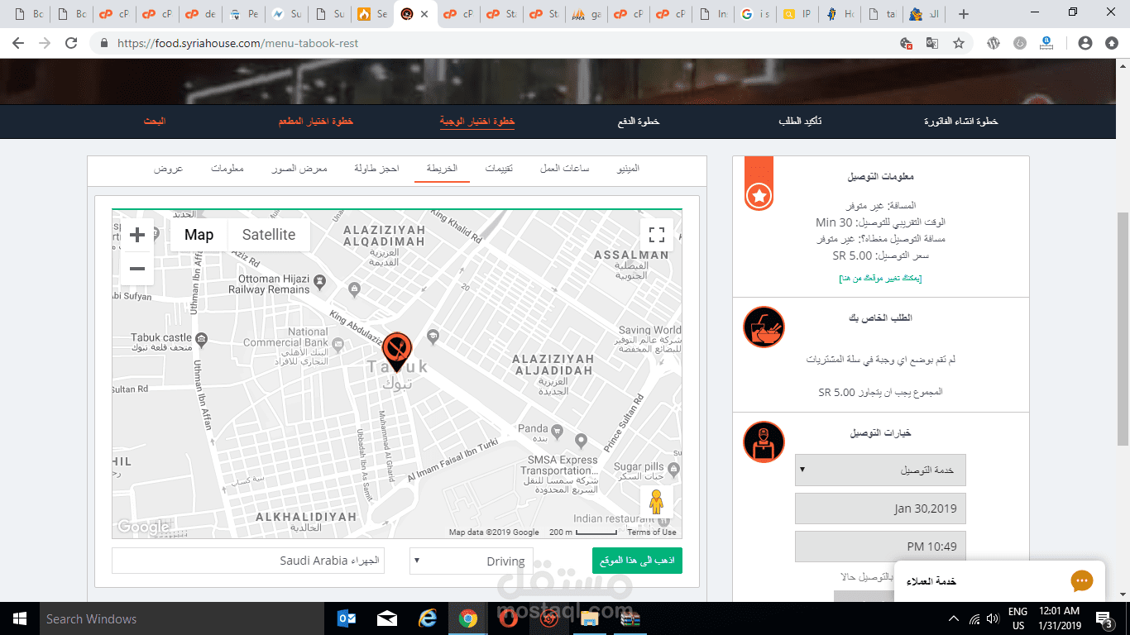Click the change your location link
The image size is (1130, 635).
click(880, 279)
